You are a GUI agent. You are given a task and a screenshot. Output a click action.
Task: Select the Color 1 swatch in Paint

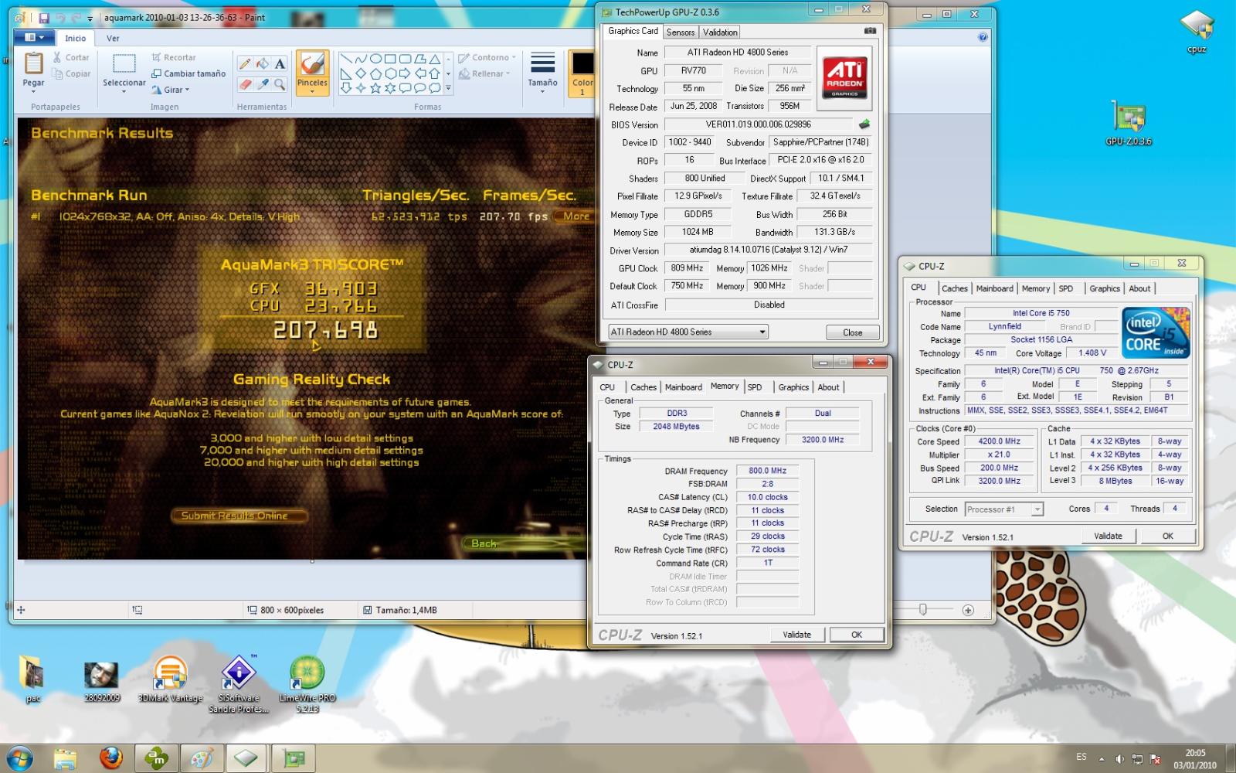tap(582, 73)
